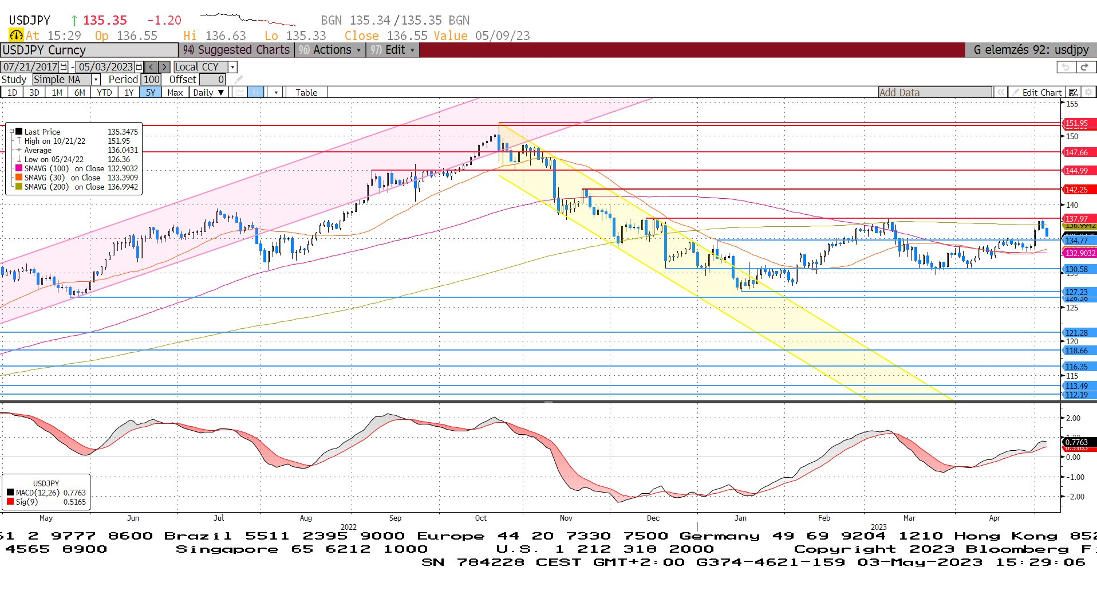Click Last Price black color swatch

(x=19, y=132)
